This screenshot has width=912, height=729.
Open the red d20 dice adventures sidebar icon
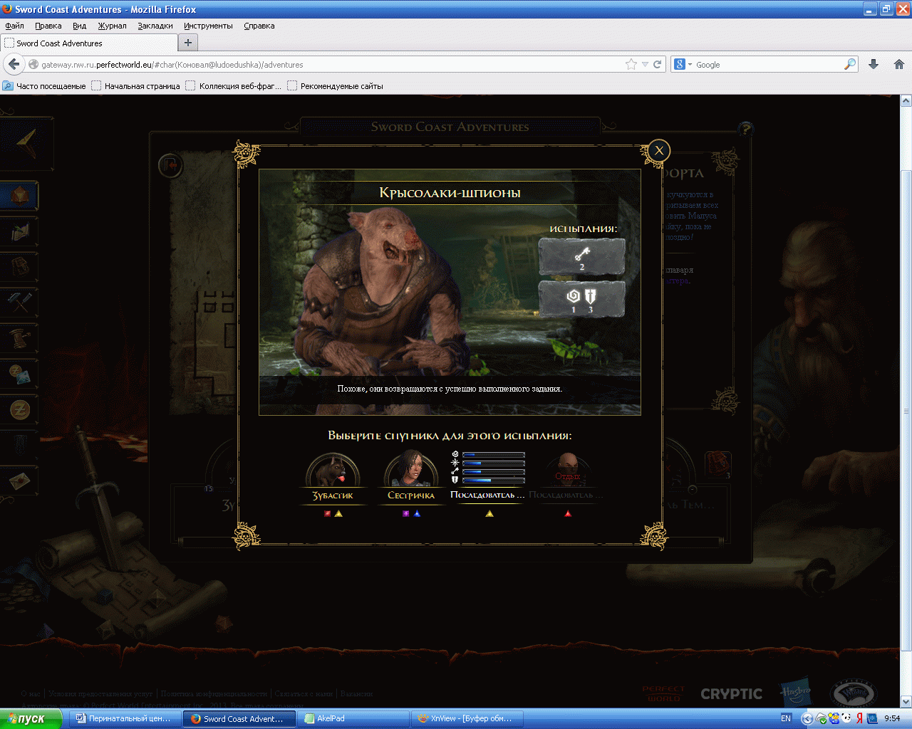[19, 195]
